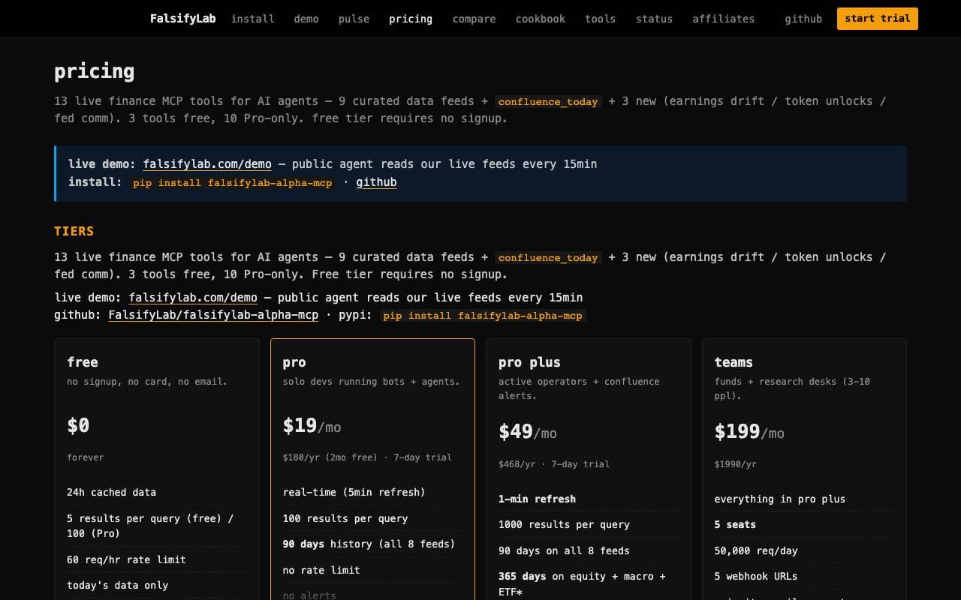Open the FalsifyLab home logo link
This screenshot has height=600, width=961.
tap(182, 19)
